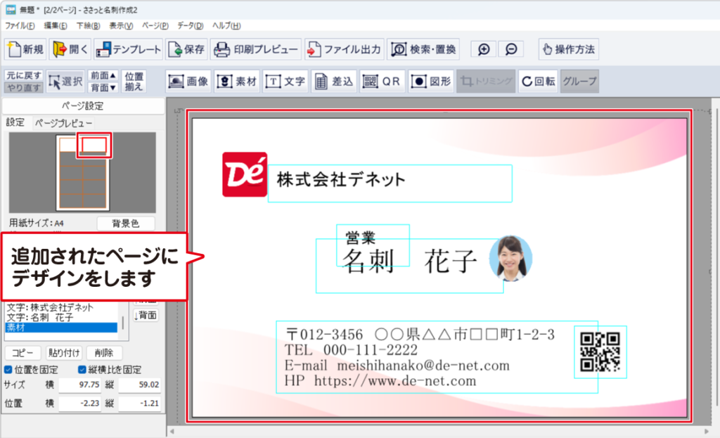Create a new file with 新規

coord(26,49)
